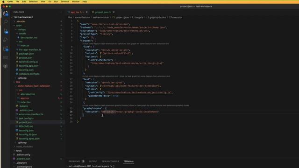Open index.tsx in libs src folder
Image resolution: width=299 pixels, height=168 pixels.
25,102
